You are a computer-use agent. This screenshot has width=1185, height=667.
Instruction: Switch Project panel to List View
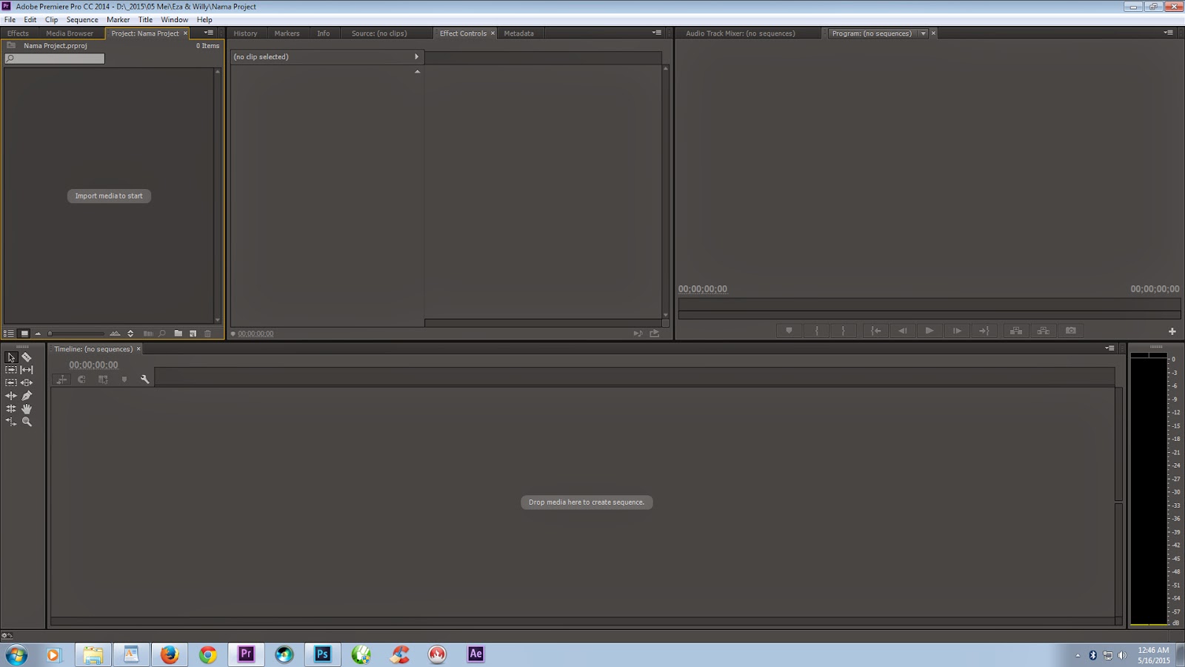coord(10,333)
